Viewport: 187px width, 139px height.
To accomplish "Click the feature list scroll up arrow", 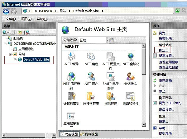I will (144, 46).
